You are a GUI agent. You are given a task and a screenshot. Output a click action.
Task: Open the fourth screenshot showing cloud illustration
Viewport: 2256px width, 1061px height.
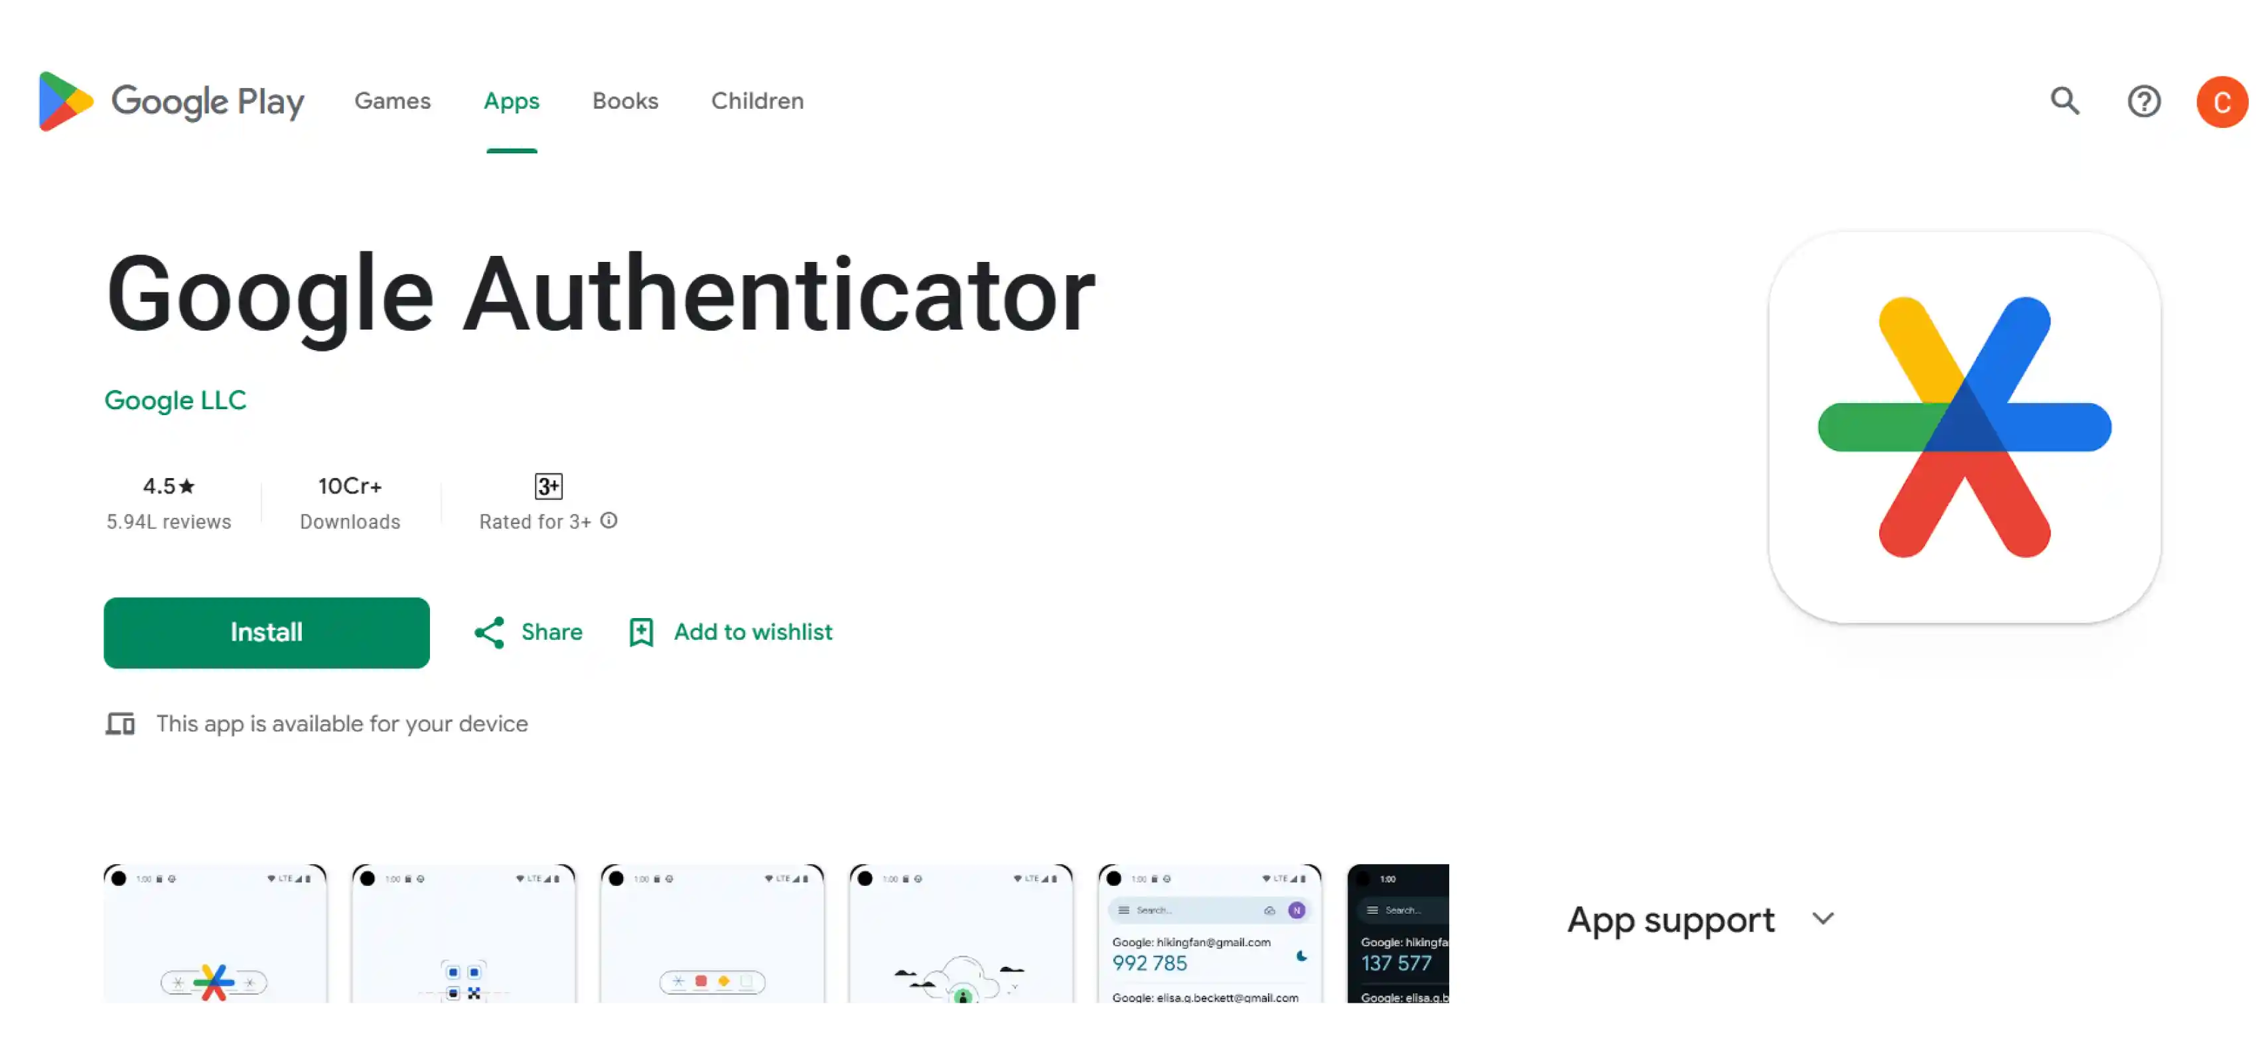pyautogui.click(x=961, y=933)
